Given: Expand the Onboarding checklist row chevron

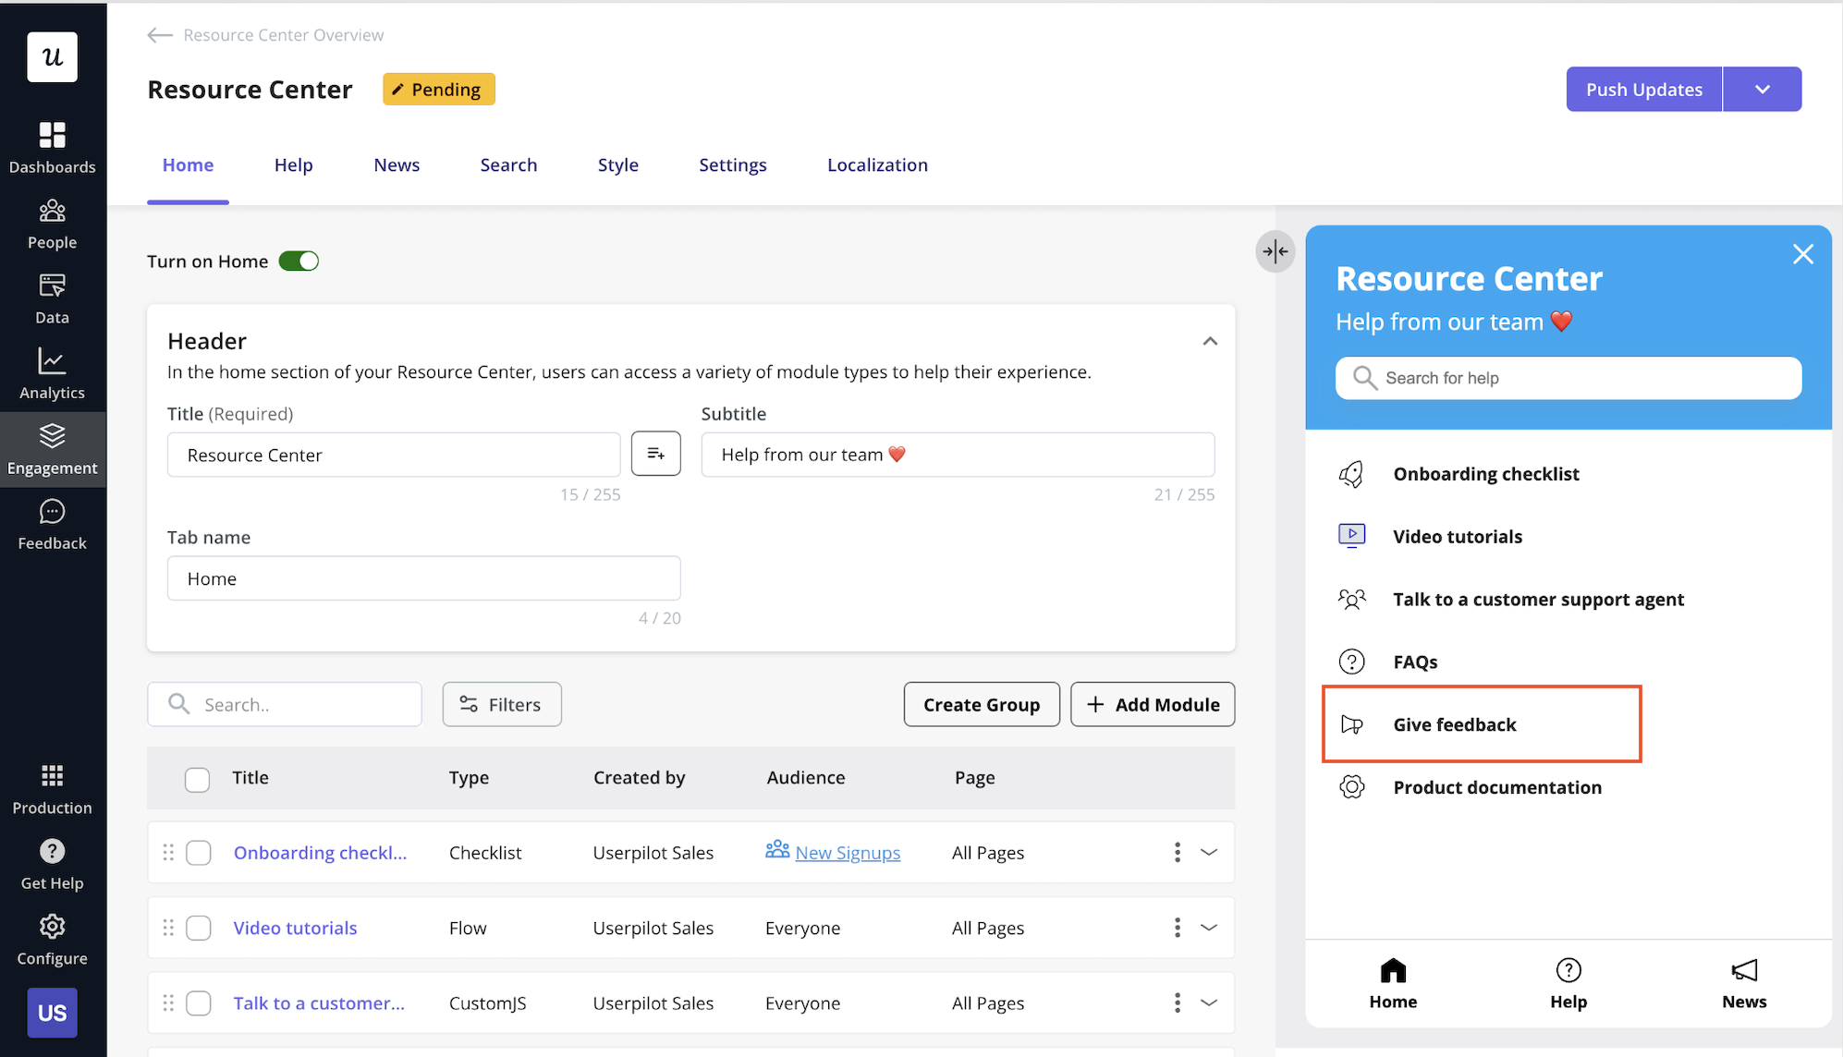Looking at the screenshot, I should (x=1208, y=852).
